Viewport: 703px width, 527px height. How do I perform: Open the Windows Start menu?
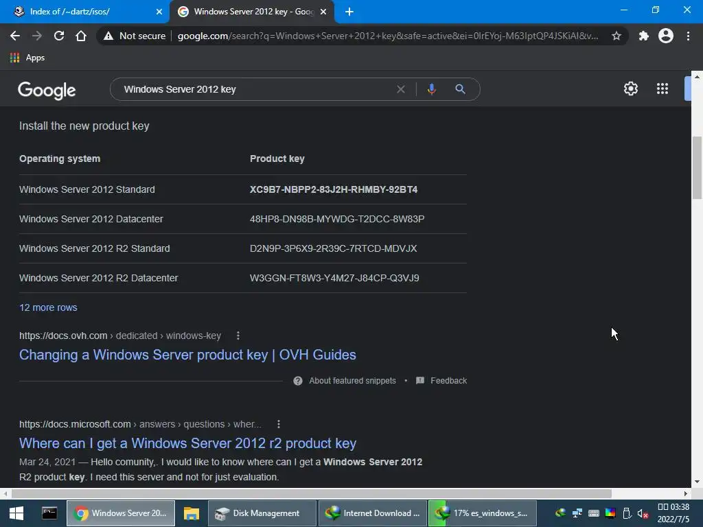click(16, 513)
